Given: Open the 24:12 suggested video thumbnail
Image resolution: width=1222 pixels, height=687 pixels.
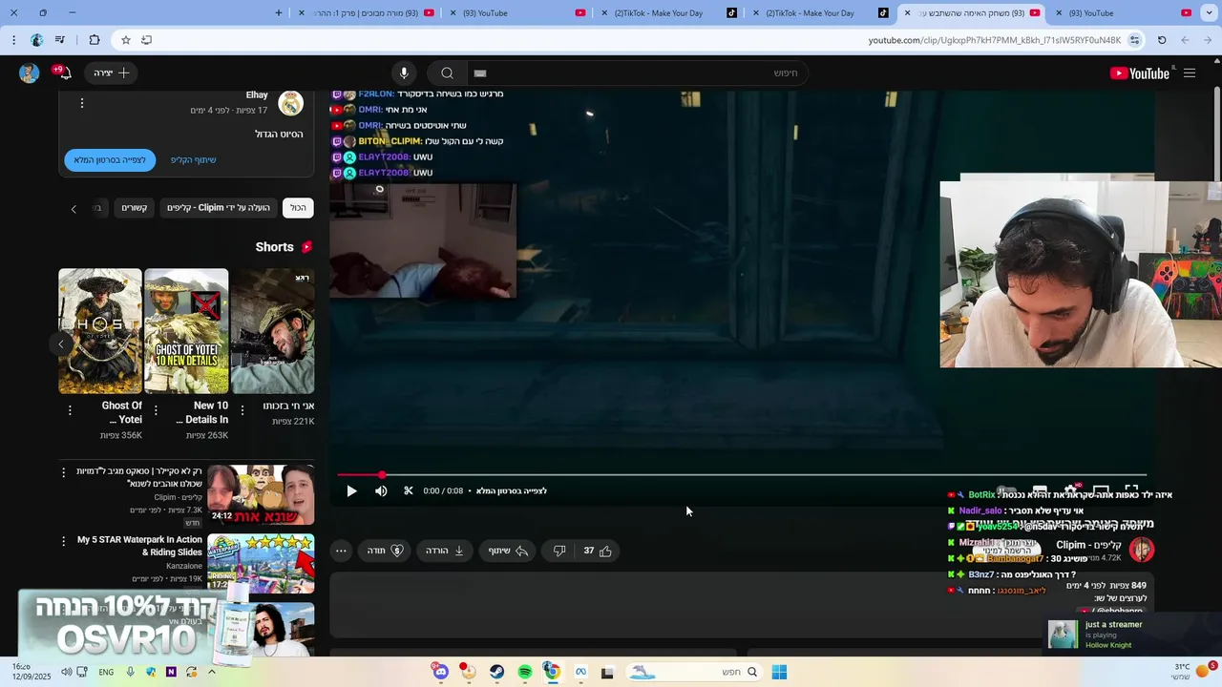Looking at the screenshot, I should click(261, 495).
